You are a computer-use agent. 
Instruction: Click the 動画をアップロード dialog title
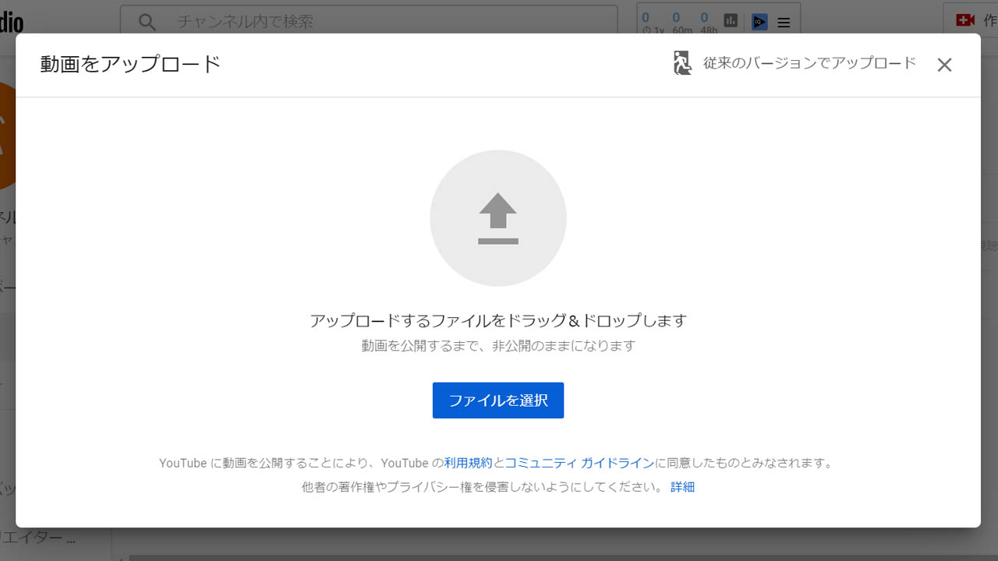[x=131, y=64]
